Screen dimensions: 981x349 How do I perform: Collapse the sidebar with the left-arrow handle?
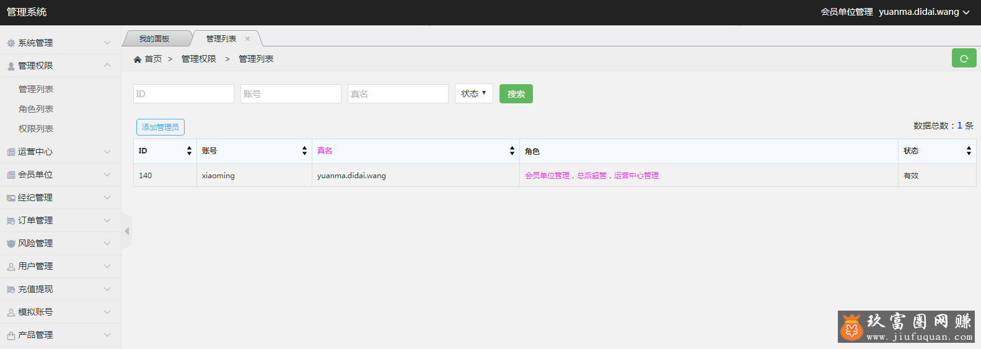(x=127, y=231)
